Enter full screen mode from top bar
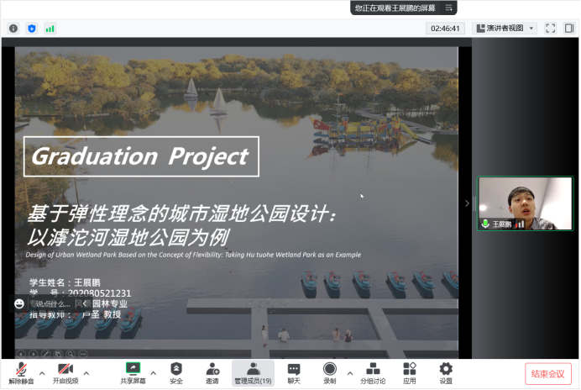Viewport: 581px width, 390px height. click(x=551, y=28)
